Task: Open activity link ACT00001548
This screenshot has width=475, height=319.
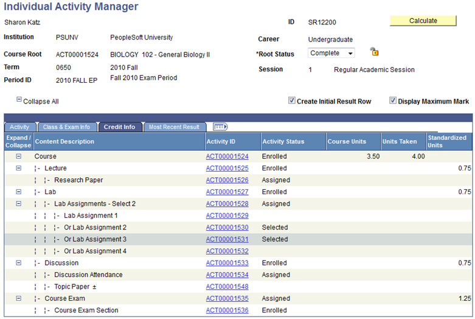Action: coord(227,287)
